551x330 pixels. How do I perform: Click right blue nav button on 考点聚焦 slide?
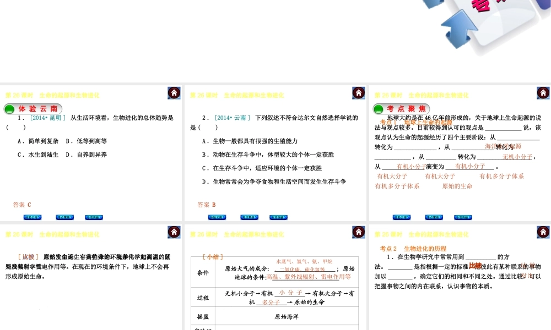click(463, 217)
